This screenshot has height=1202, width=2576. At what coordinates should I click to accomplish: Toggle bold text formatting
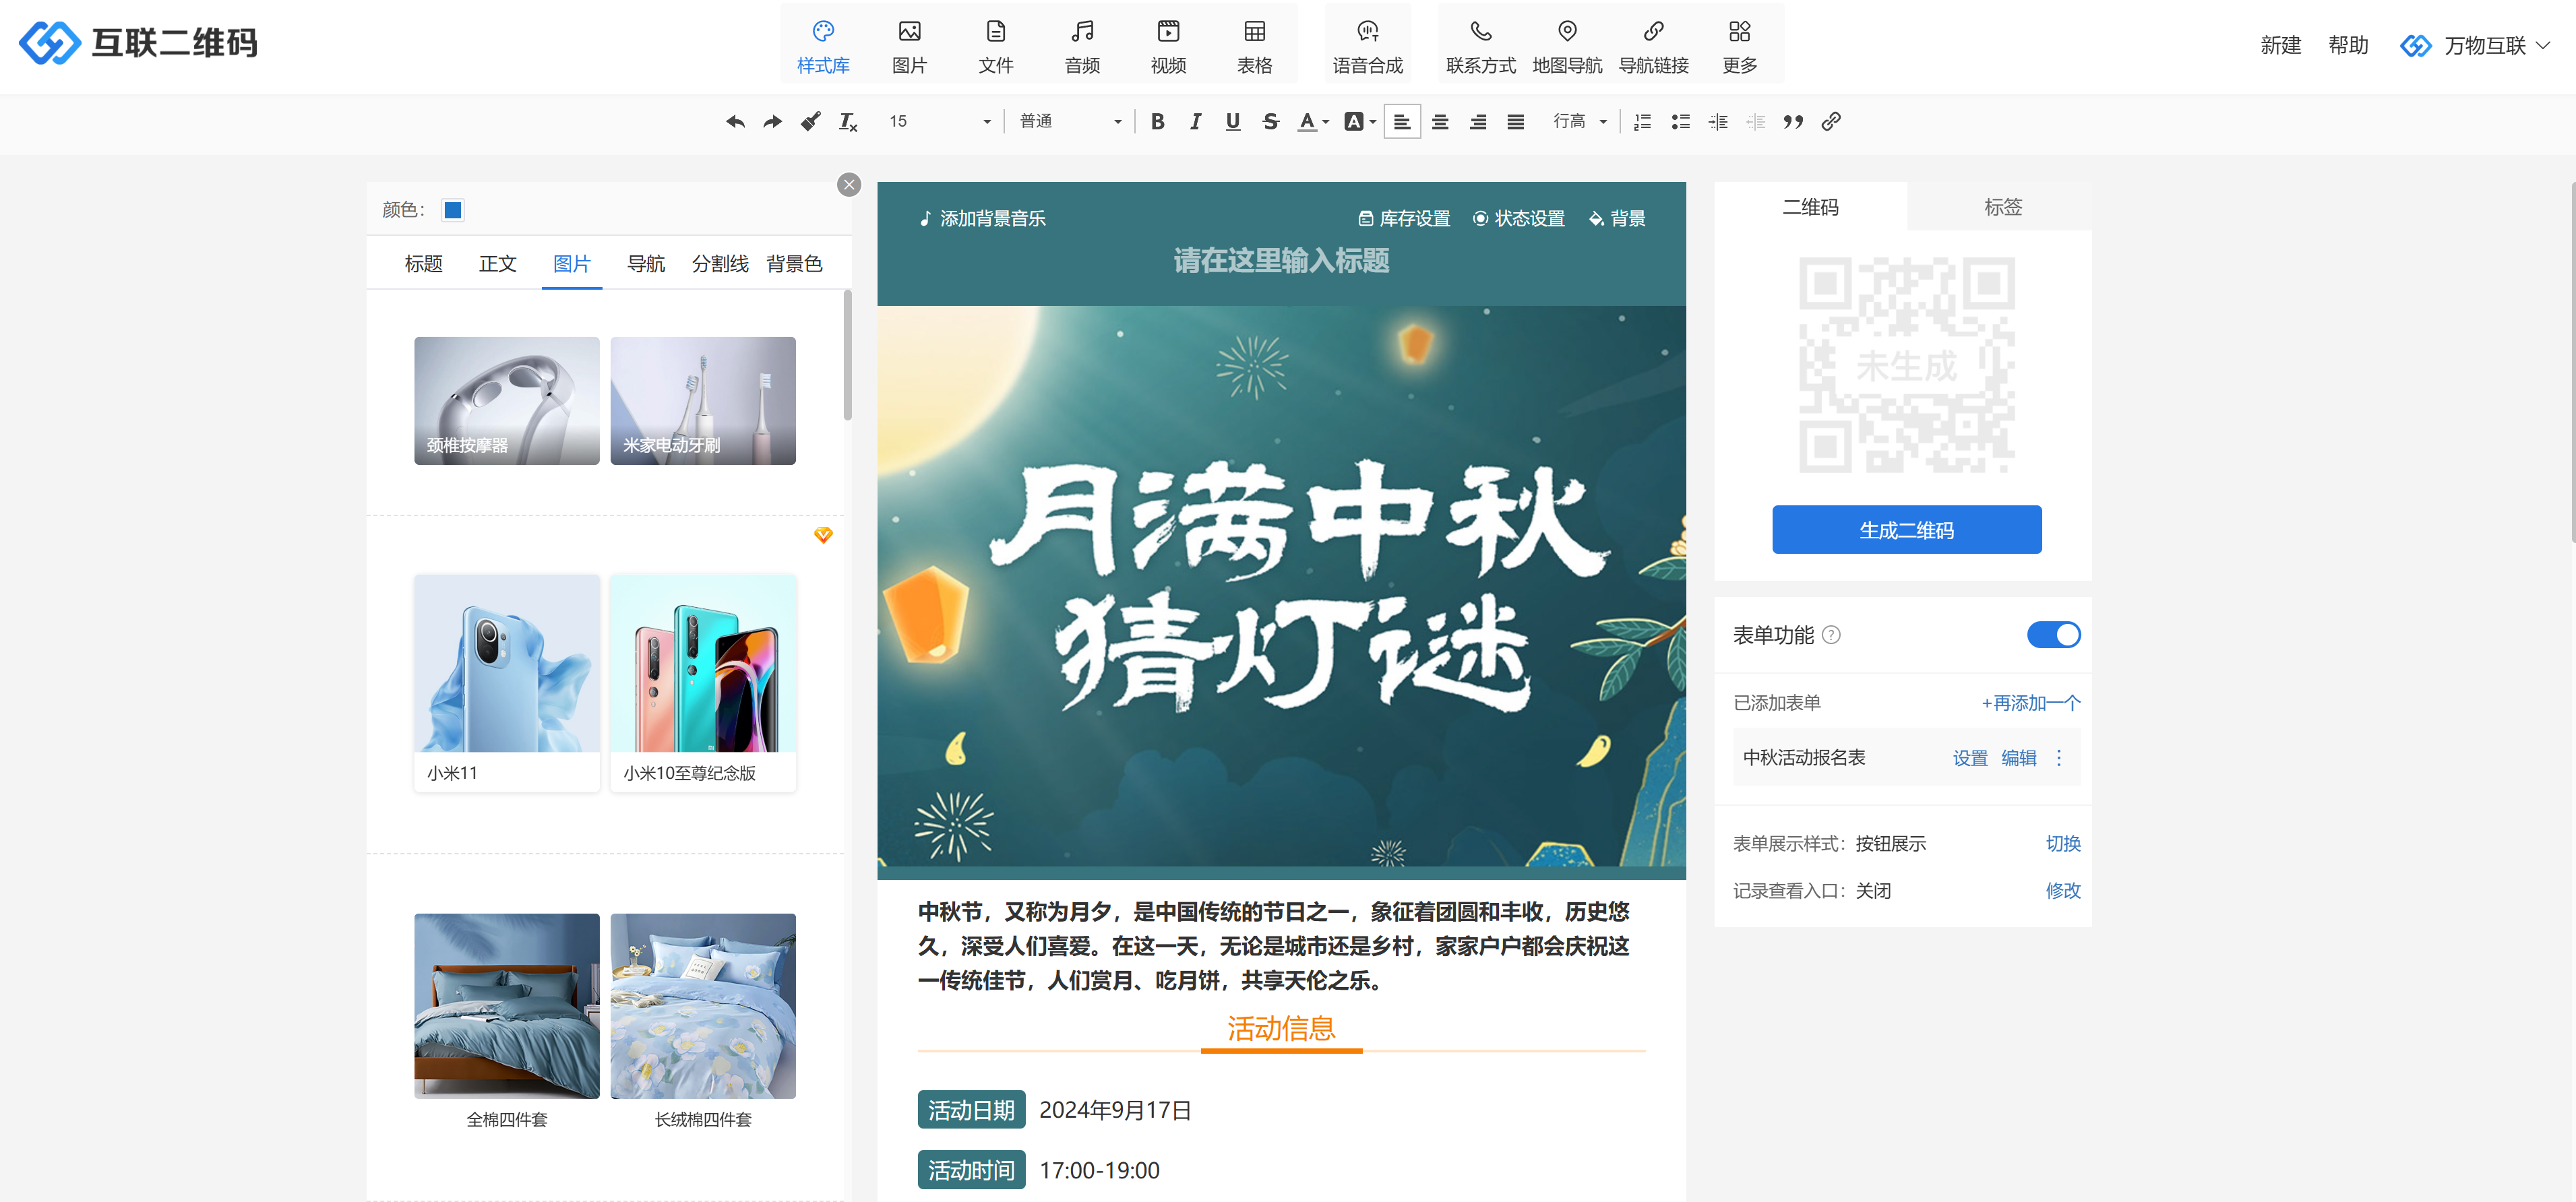(x=1157, y=122)
